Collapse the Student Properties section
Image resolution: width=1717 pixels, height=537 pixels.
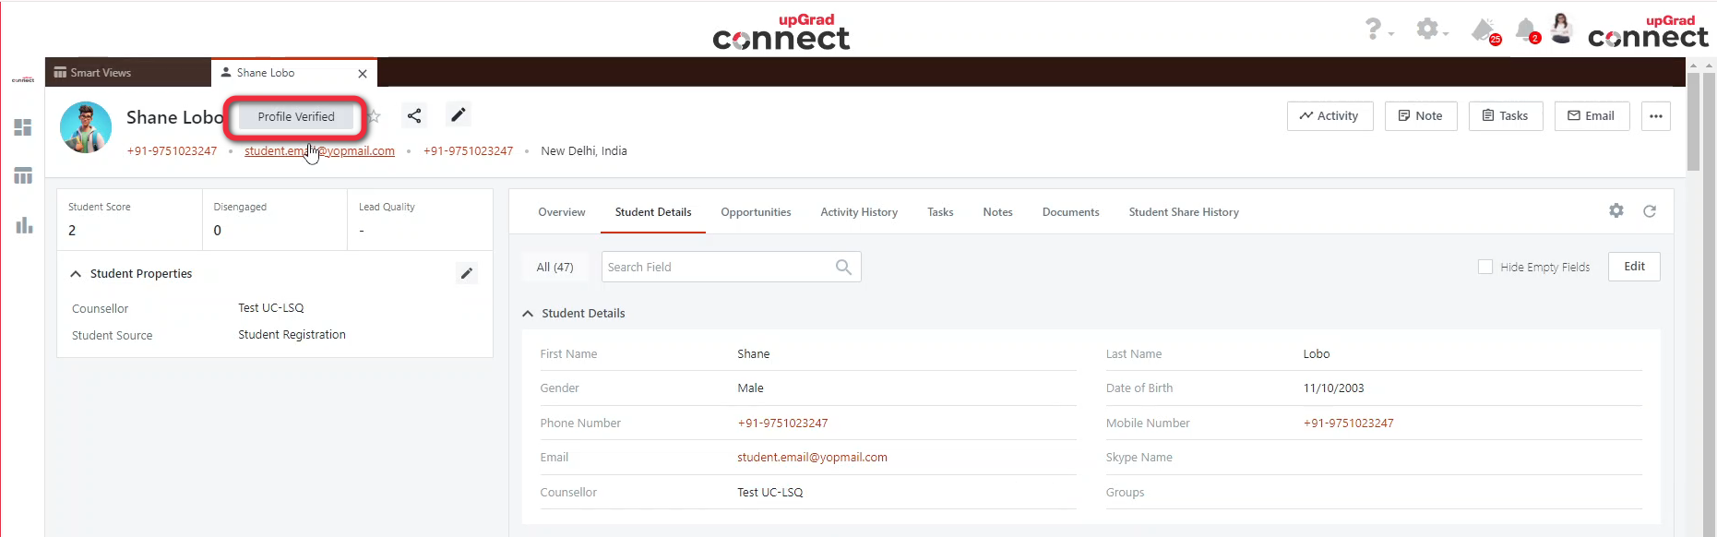pos(76,274)
